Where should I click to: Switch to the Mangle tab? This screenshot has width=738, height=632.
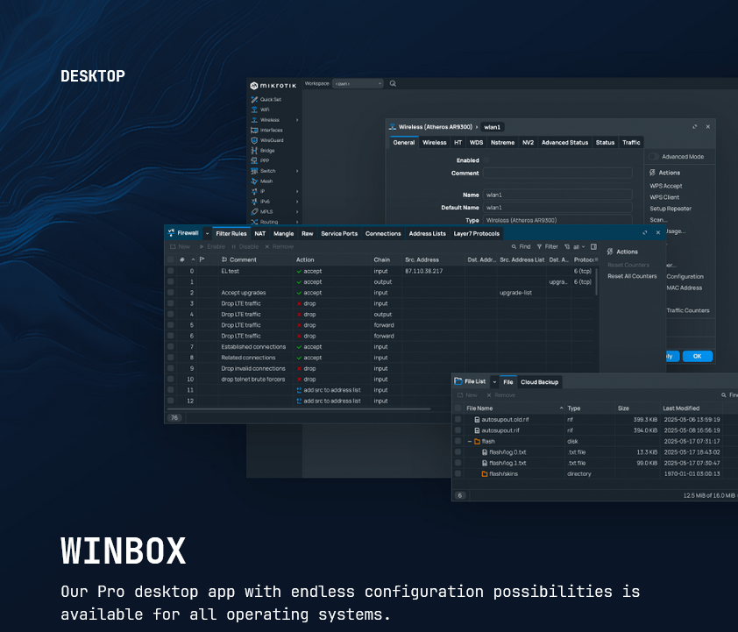coord(283,233)
